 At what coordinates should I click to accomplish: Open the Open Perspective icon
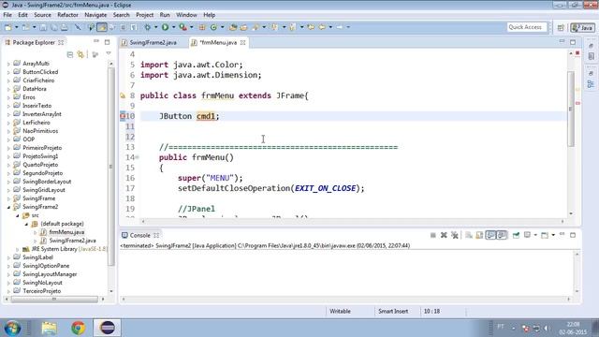tap(561, 27)
